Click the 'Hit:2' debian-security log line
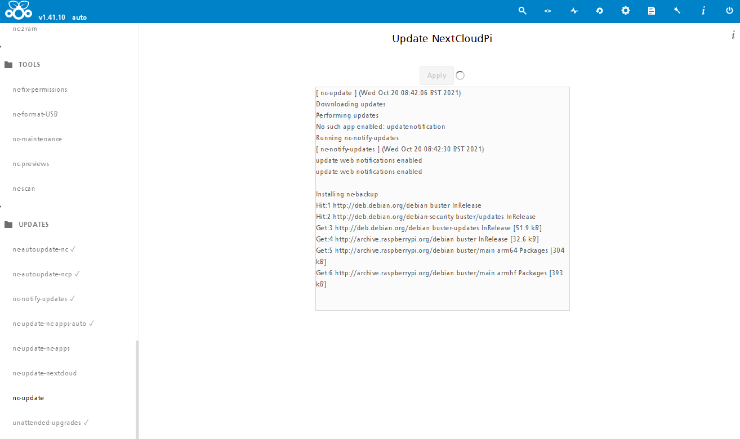 tap(426, 217)
